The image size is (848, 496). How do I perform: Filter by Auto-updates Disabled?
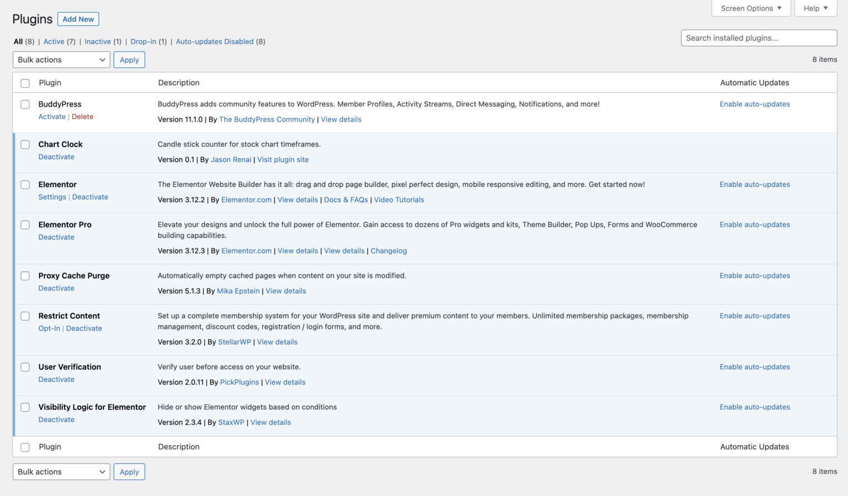215,41
